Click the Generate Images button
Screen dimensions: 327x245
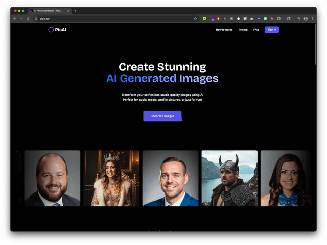(x=162, y=116)
